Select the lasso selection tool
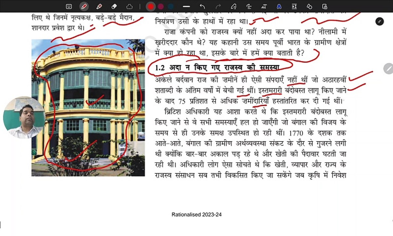Viewport: 393px width, 236px height. click(x=129, y=6)
